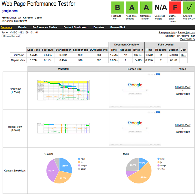Click the image legend swatch in Bytes chart
This screenshot has width=195, height=194.
159,166
